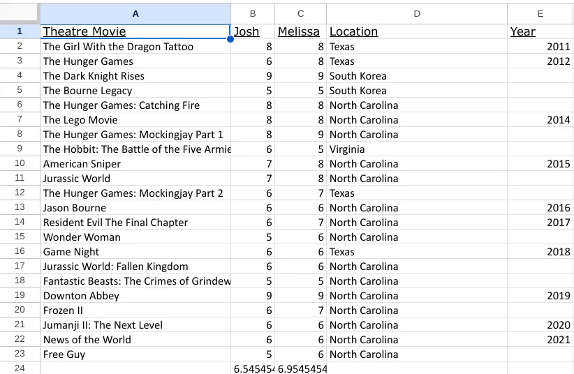Select column C header

tap(300, 14)
